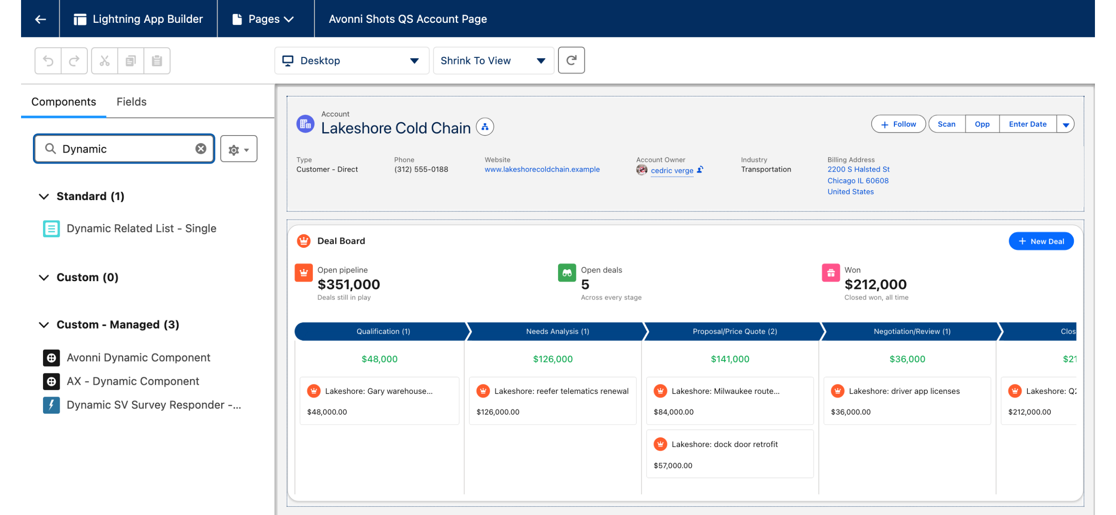1116x515 pixels.
Task: Switch to the Components tab
Action: point(64,102)
